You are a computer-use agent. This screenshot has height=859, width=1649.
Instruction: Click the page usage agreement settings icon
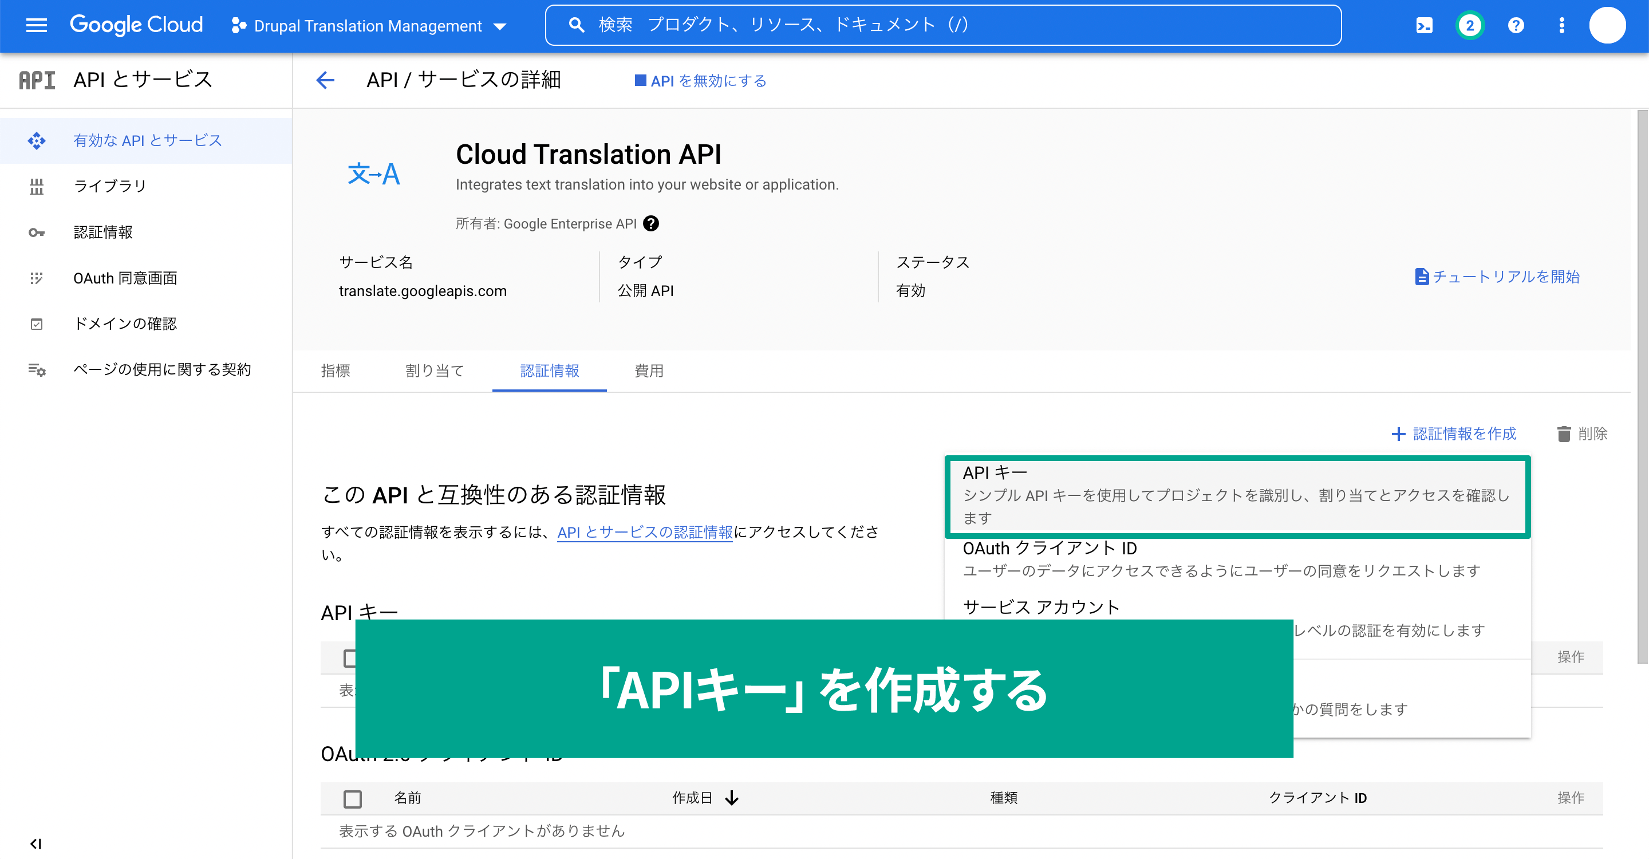click(x=37, y=369)
